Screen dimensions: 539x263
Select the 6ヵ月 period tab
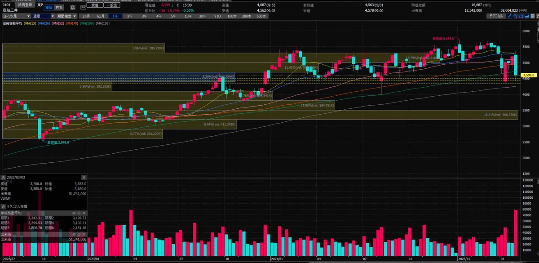[101, 16]
